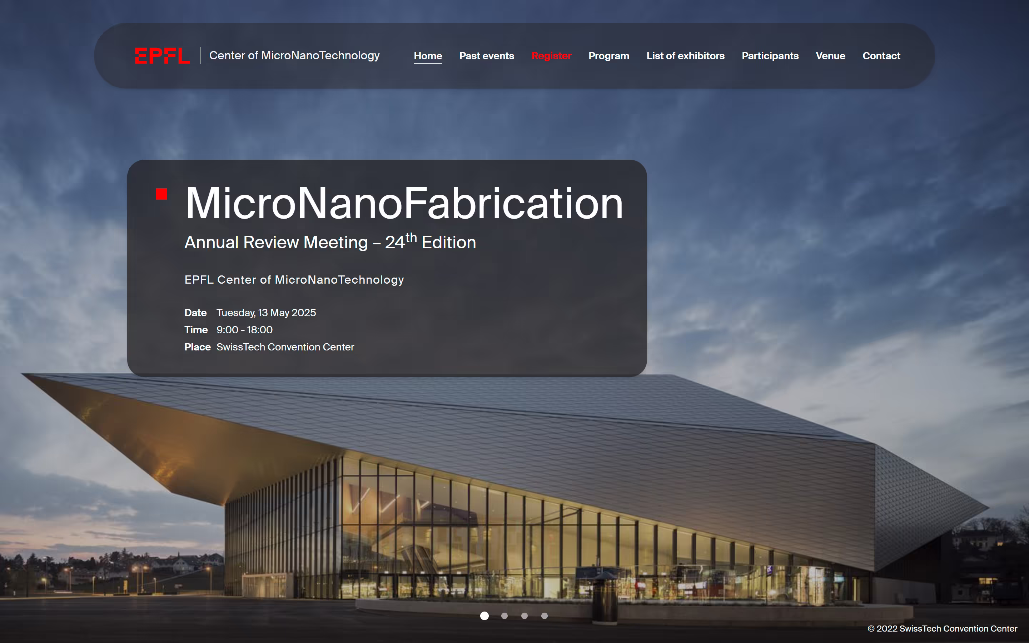Screen dimensions: 1029x643
Task: Open the Past events page
Action: point(486,56)
